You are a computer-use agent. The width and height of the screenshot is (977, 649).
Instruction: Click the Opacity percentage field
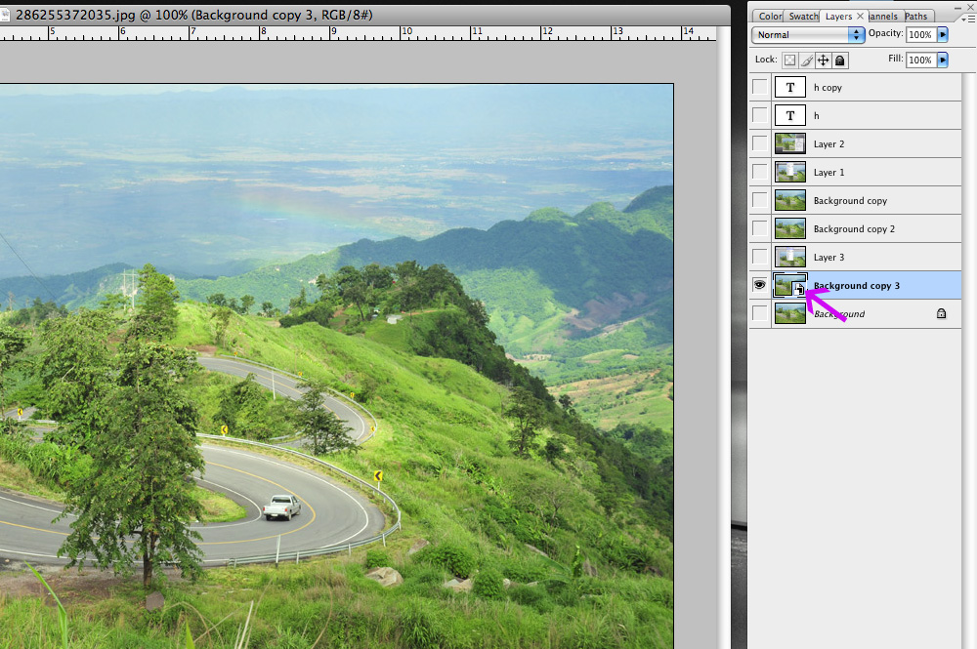click(x=919, y=35)
